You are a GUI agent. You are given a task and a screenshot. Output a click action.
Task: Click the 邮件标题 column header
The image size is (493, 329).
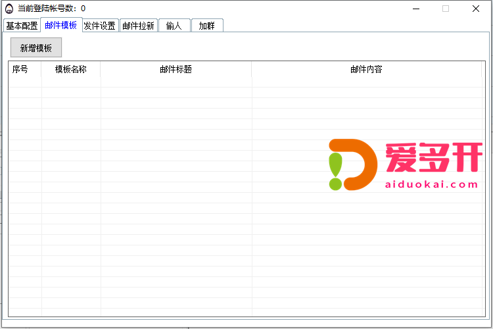point(176,69)
